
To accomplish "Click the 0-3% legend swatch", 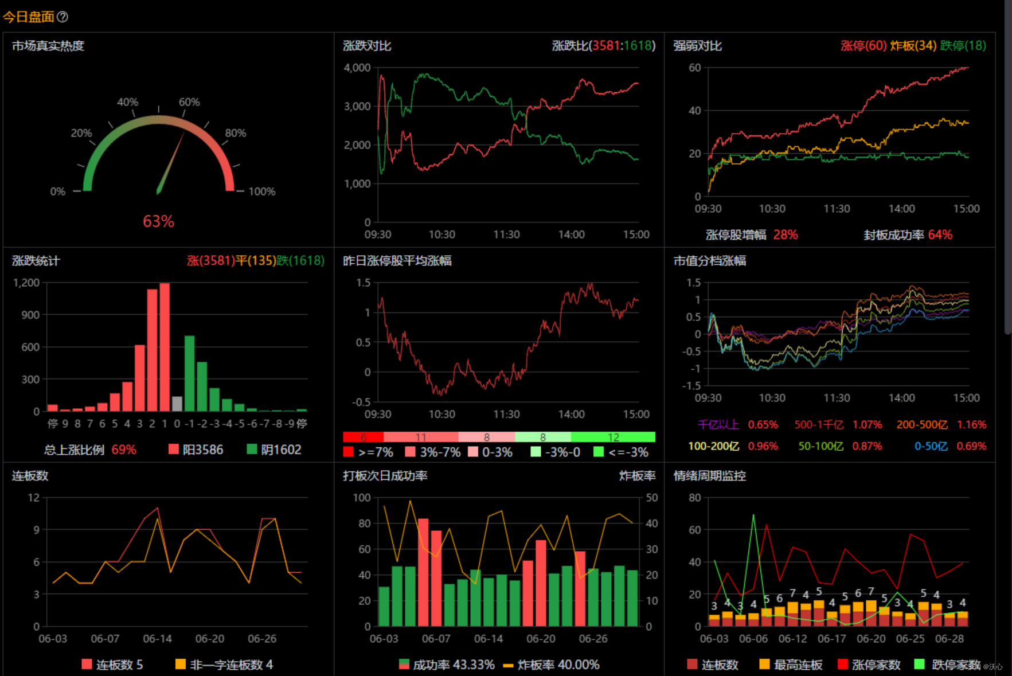I will 473,452.
